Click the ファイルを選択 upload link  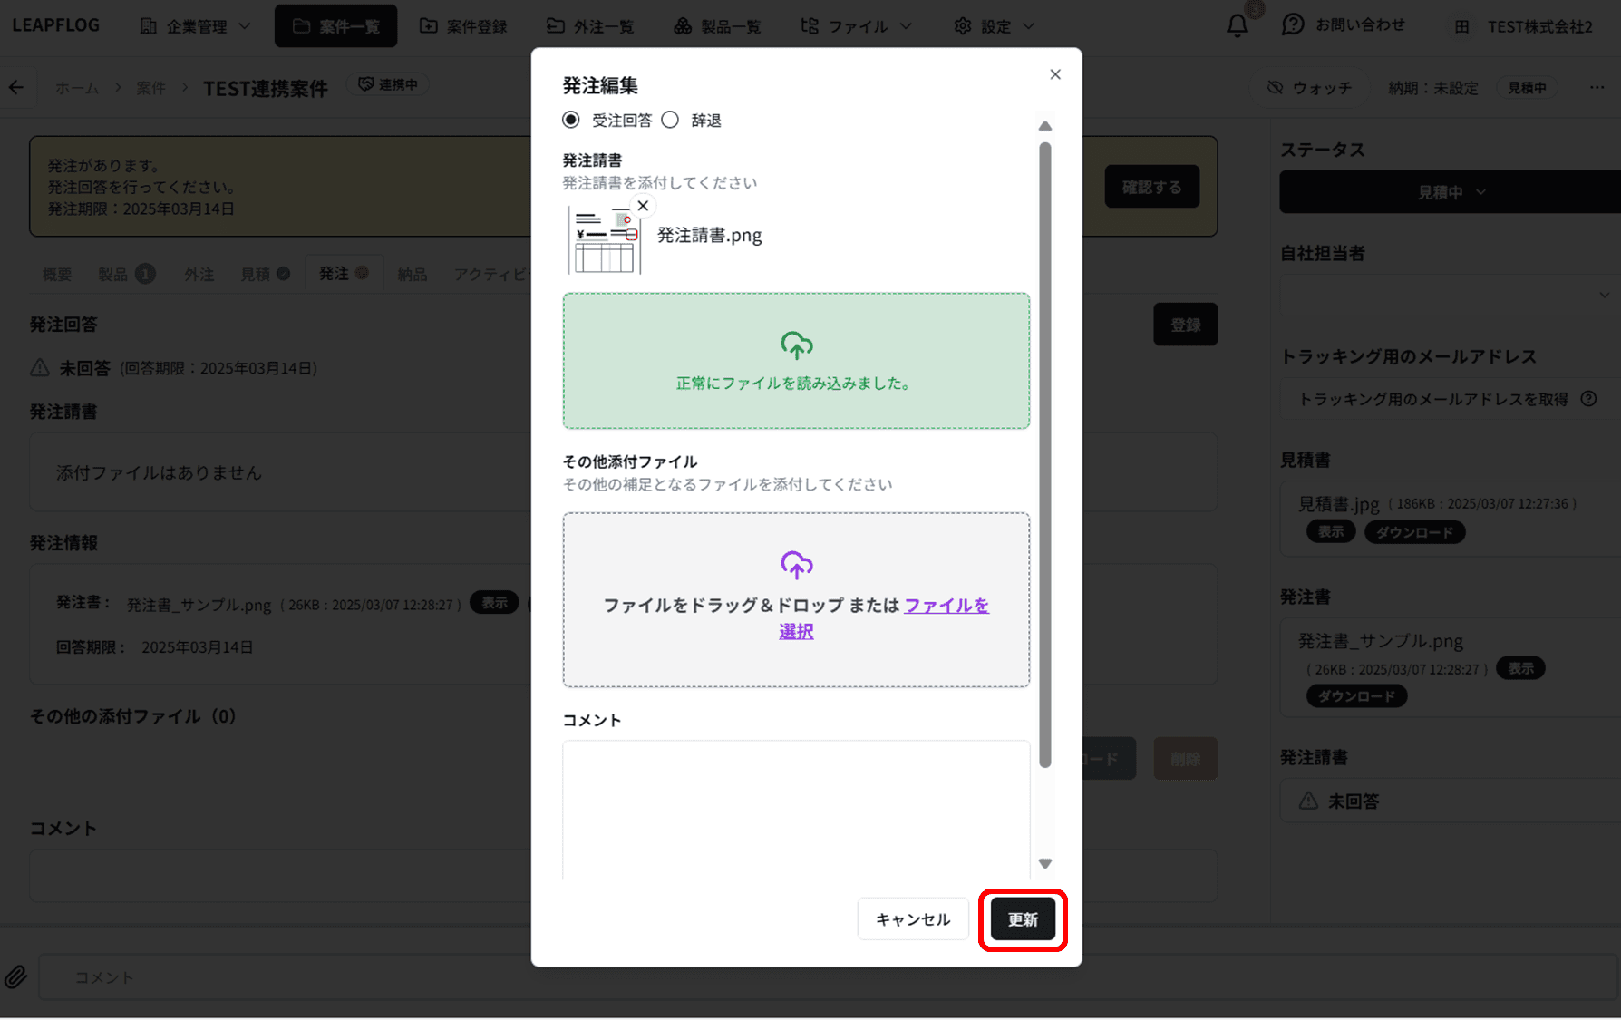click(x=946, y=605)
